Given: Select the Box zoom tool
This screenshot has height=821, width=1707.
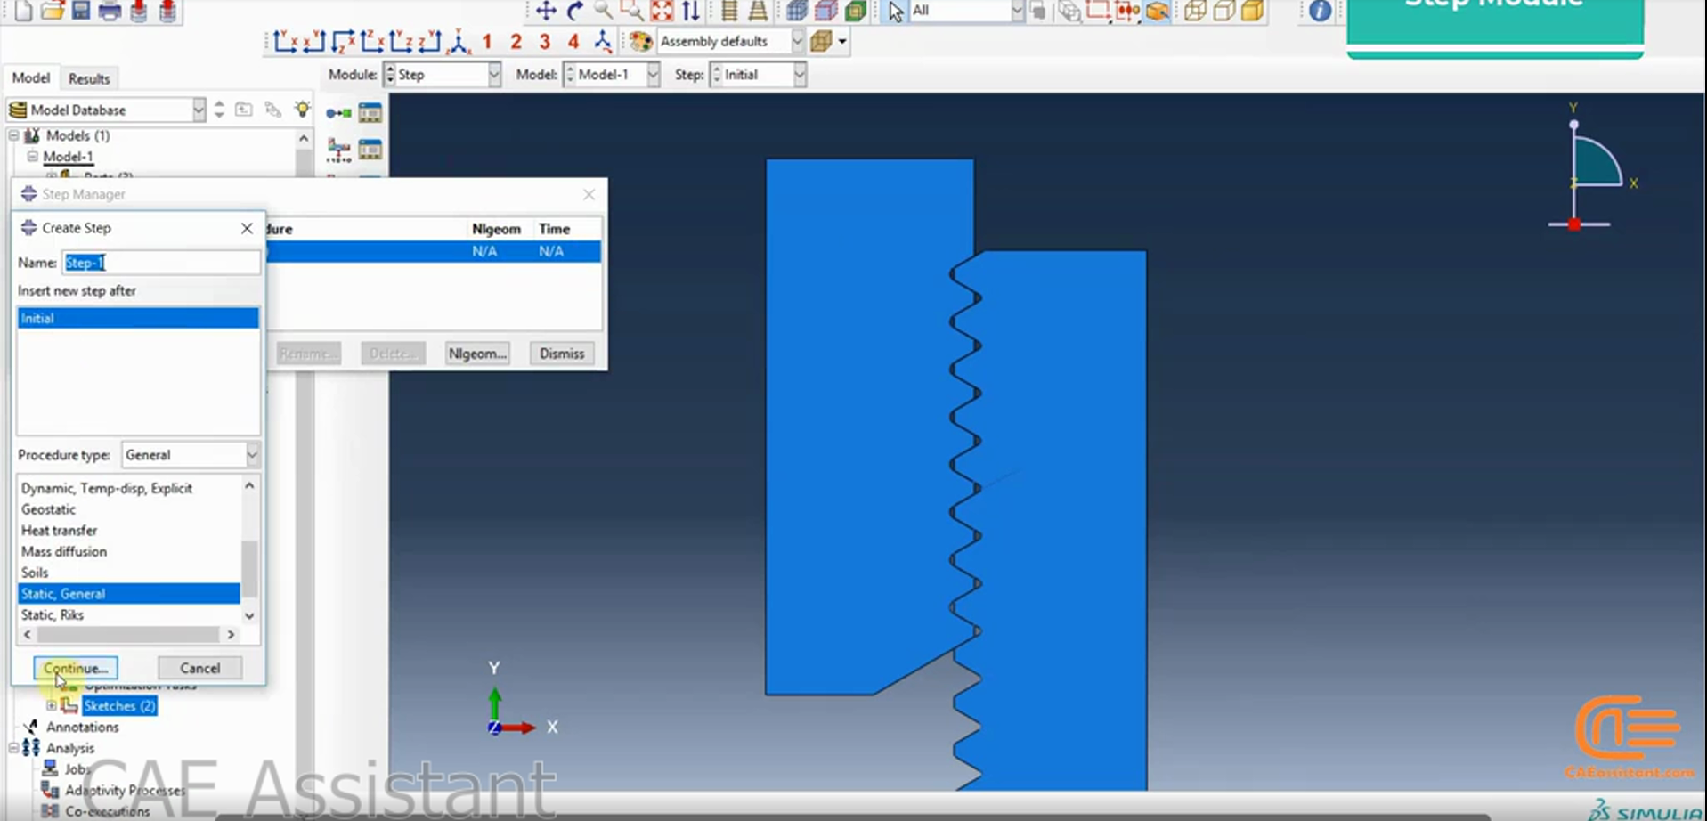Looking at the screenshot, I should point(632,11).
